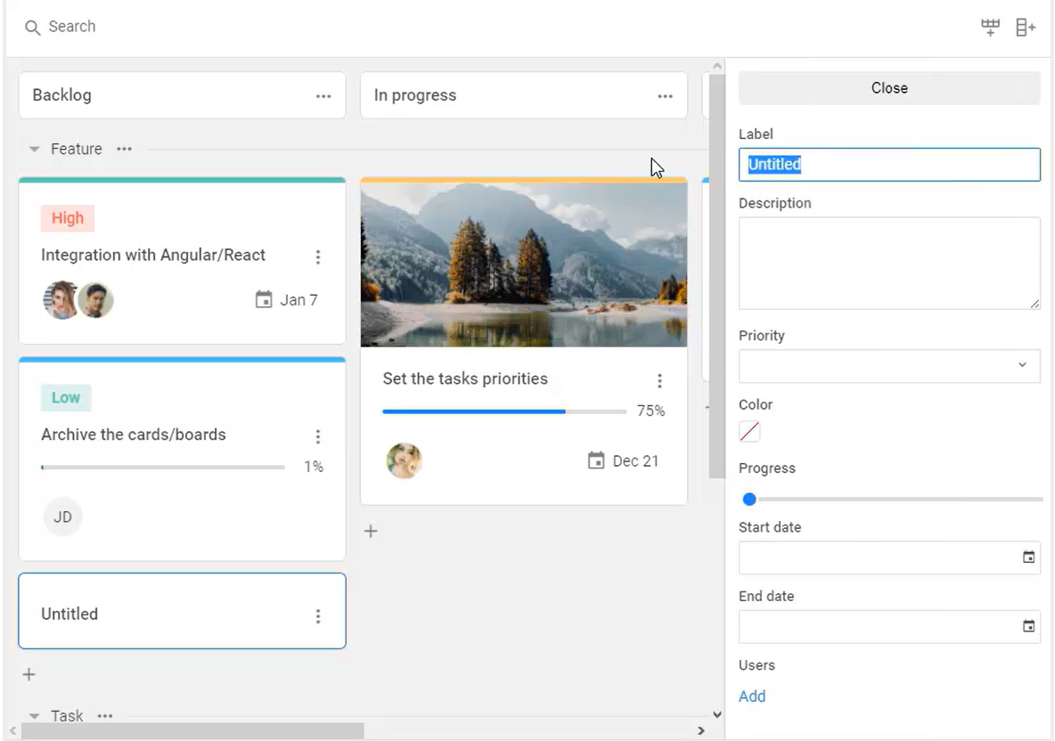
Task: Click the JD user avatar
Action: 62,517
